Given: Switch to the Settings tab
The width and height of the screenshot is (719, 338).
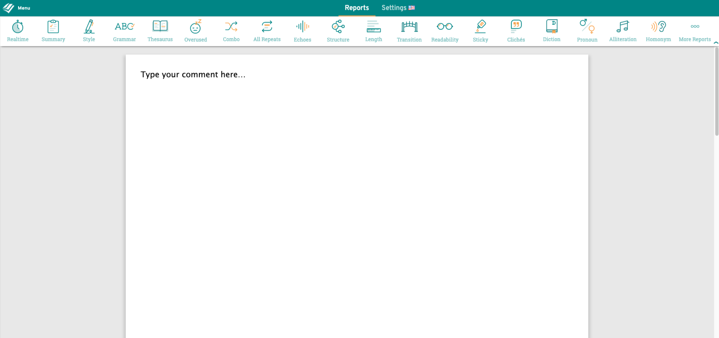Looking at the screenshot, I should [x=398, y=8].
